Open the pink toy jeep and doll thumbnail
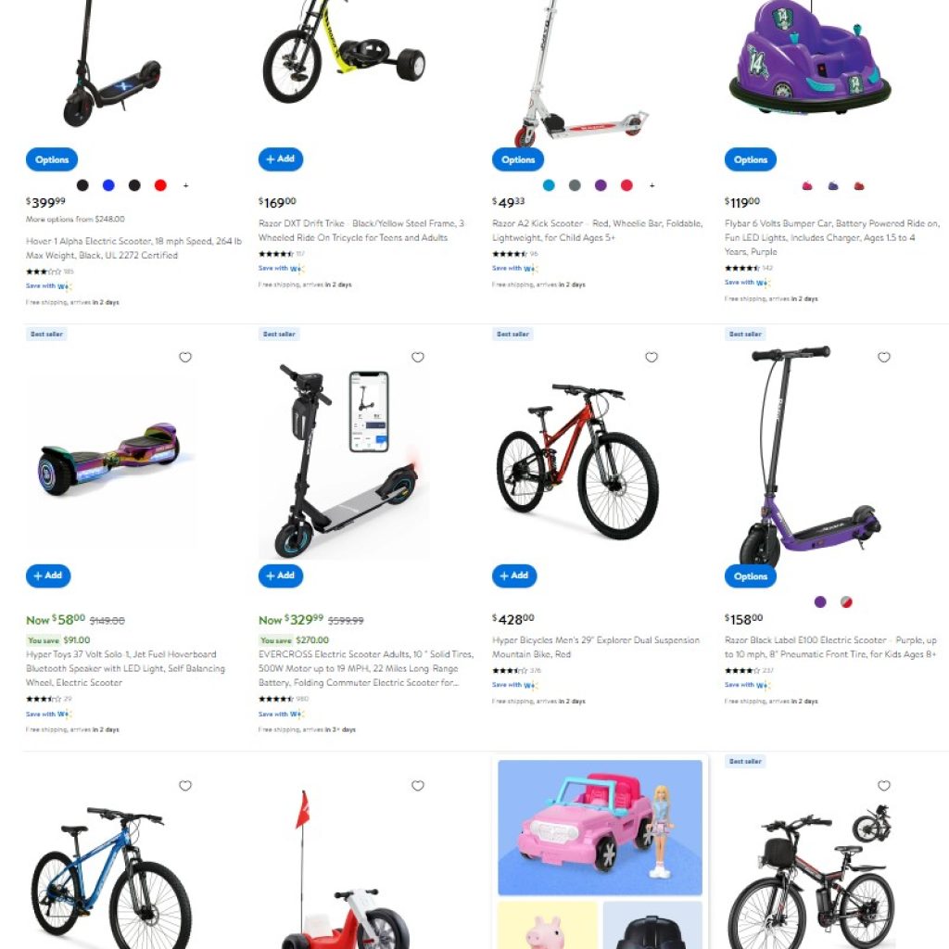The image size is (949, 949). [600, 828]
